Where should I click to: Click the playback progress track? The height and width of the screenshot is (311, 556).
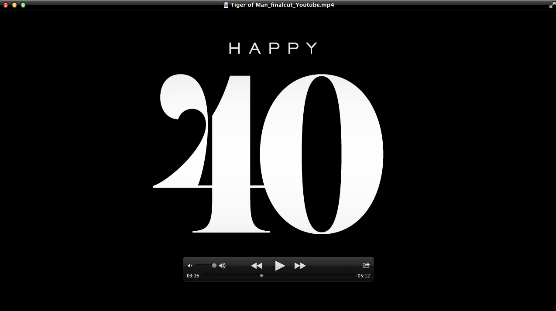coord(278,276)
